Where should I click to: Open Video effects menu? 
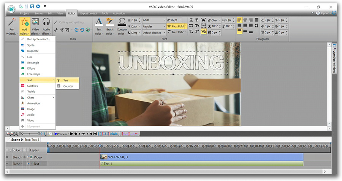pos(35,27)
